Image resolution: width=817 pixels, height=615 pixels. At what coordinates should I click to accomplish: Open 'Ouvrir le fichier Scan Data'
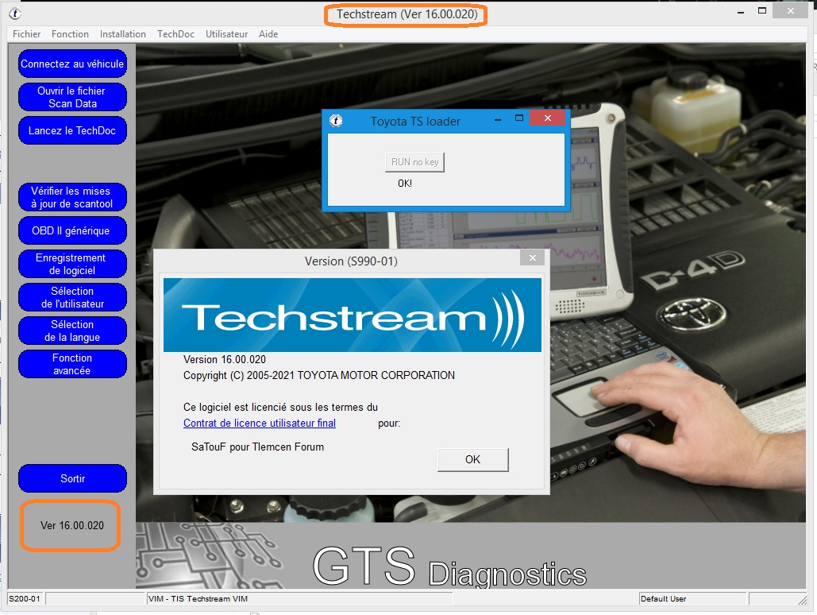(72, 97)
